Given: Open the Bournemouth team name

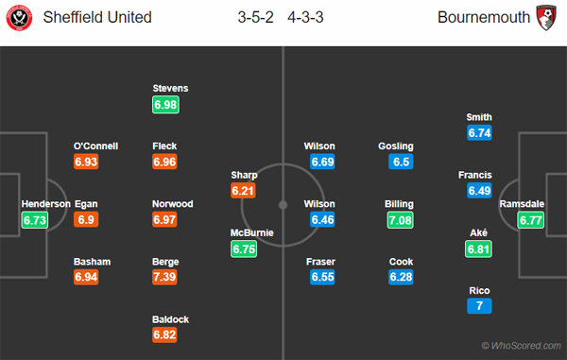Looking at the screenshot, I should [x=484, y=17].
